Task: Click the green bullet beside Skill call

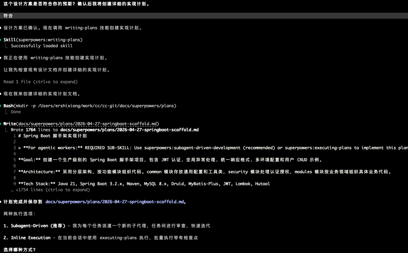Action: pyautogui.click(x=1, y=40)
